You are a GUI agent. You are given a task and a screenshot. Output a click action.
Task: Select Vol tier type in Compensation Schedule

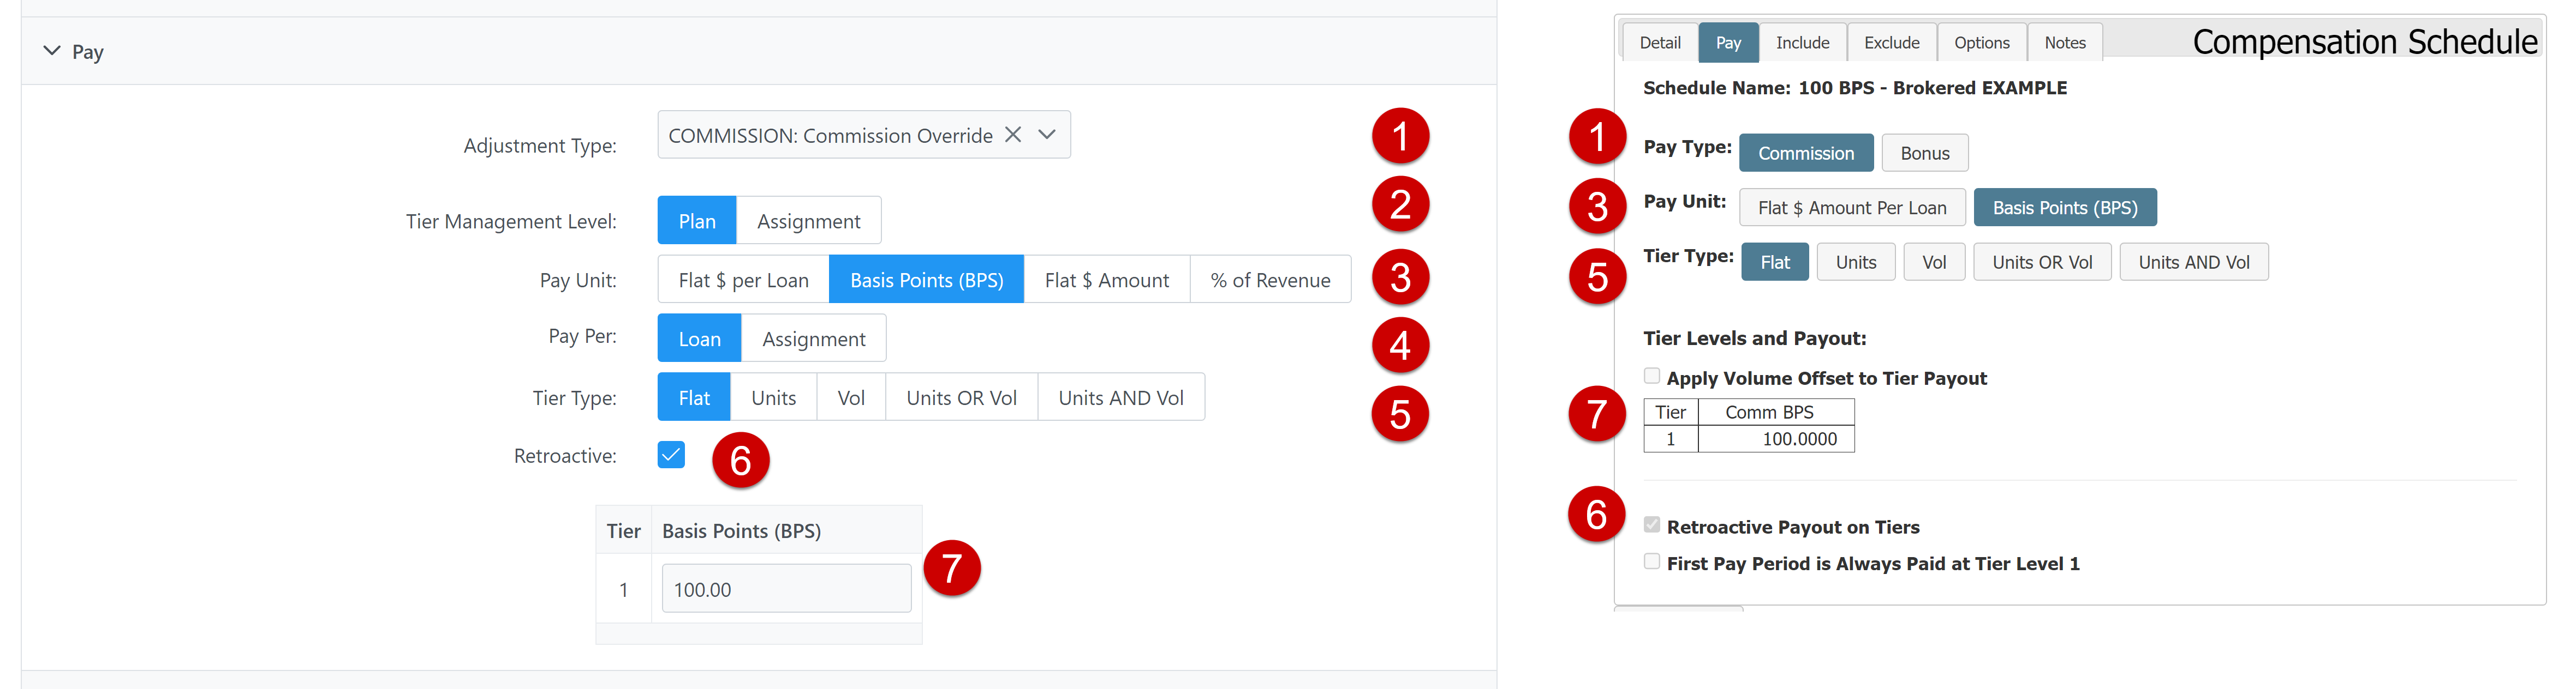coord(1934,263)
